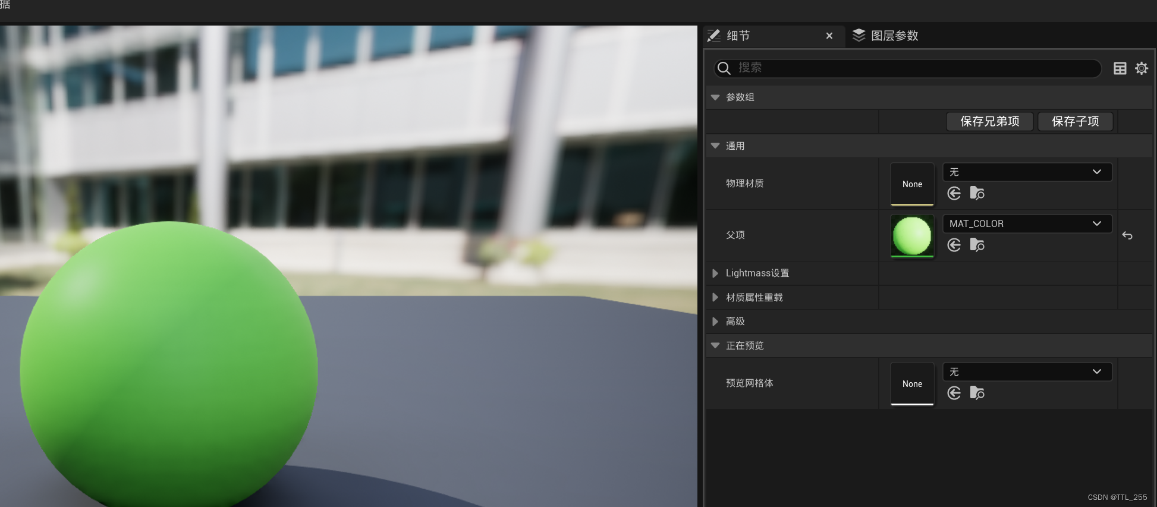Focus the 搜索 search field

[907, 68]
